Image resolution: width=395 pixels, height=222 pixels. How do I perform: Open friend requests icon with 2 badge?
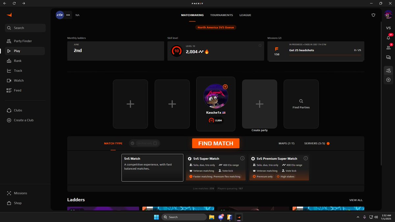388,48
